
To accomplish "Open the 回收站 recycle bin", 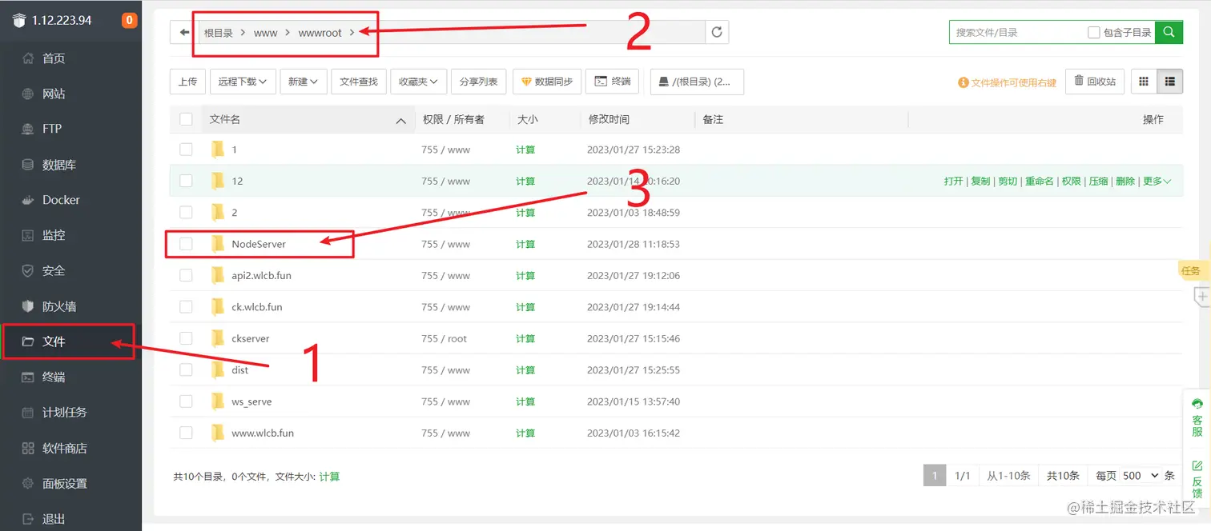I will pyautogui.click(x=1095, y=82).
